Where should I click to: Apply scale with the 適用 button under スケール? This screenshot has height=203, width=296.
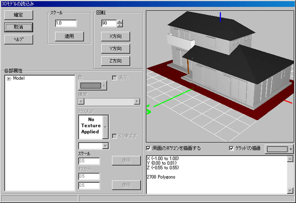tap(69, 36)
